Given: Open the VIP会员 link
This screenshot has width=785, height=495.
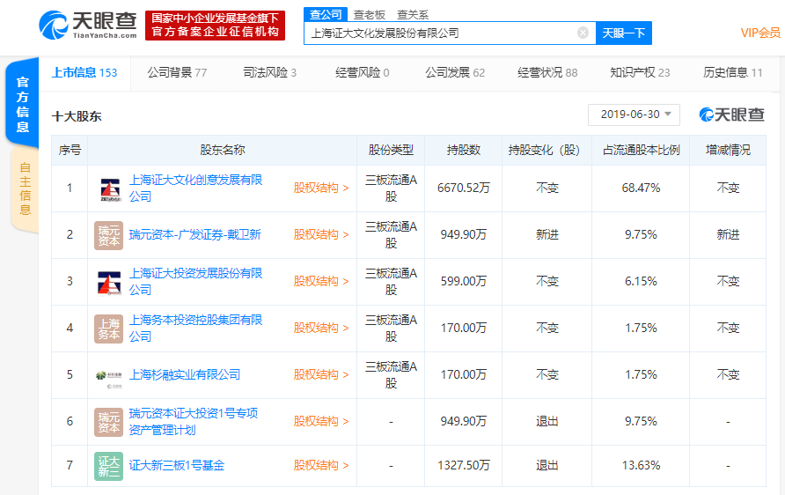Looking at the screenshot, I should [x=759, y=33].
